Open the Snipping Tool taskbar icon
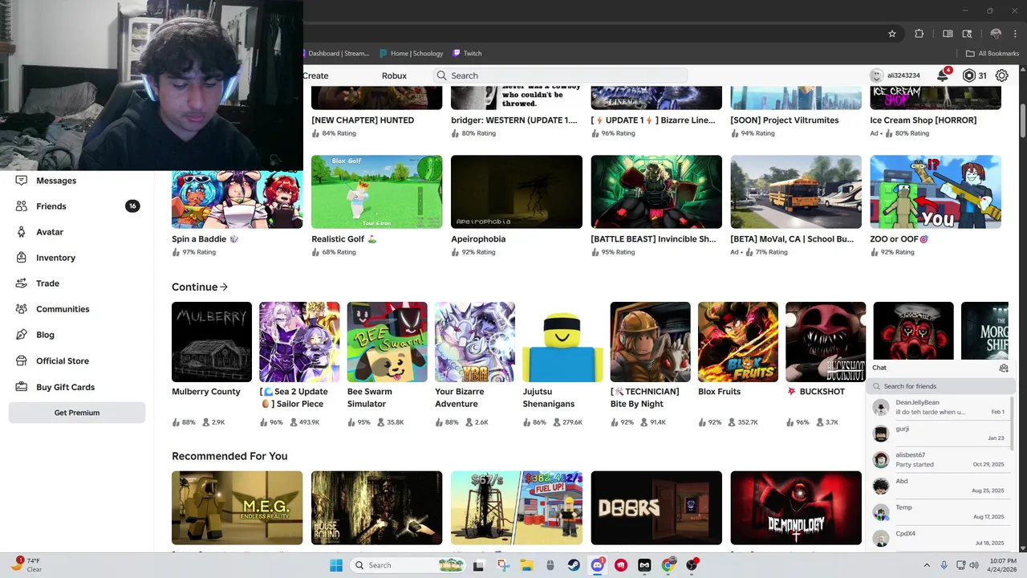 pos(502,565)
